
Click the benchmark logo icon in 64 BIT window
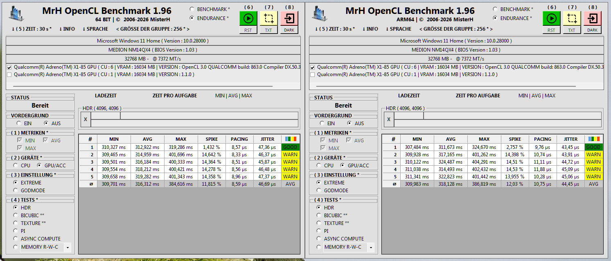16,13
